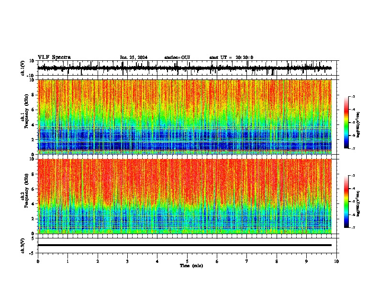Click the log(PSD) unit label beside ch.2 color bar
This screenshot has width=379, height=293.
click(358, 203)
